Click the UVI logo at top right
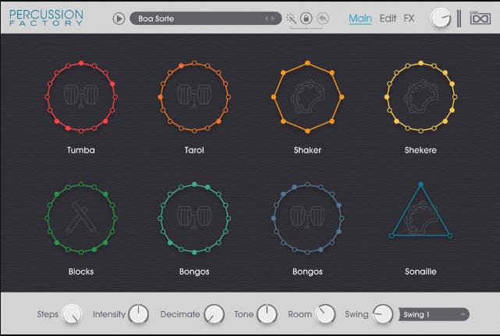The image size is (500, 336). (x=480, y=18)
